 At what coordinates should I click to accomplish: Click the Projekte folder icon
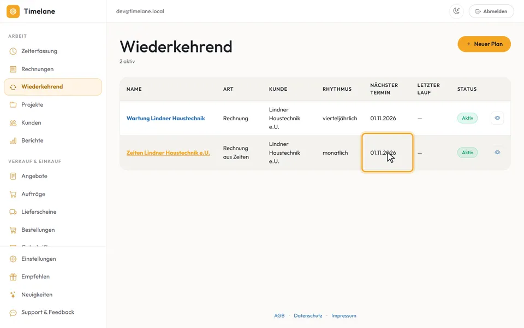(x=13, y=105)
